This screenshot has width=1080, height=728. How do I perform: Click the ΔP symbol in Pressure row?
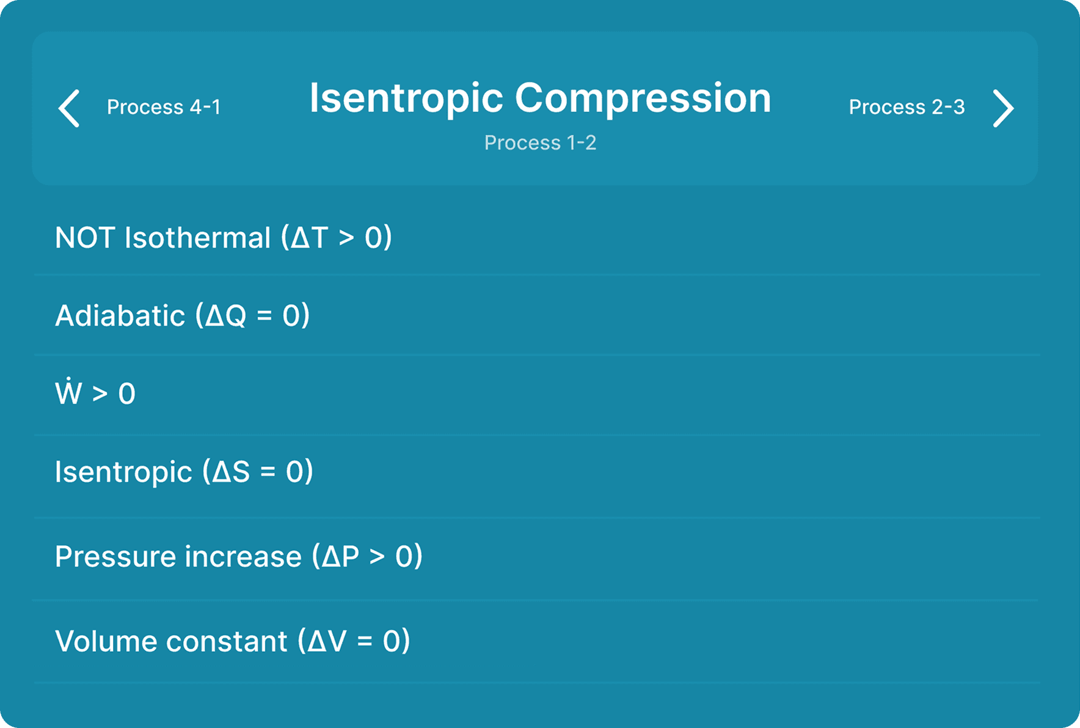click(x=341, y=556)
